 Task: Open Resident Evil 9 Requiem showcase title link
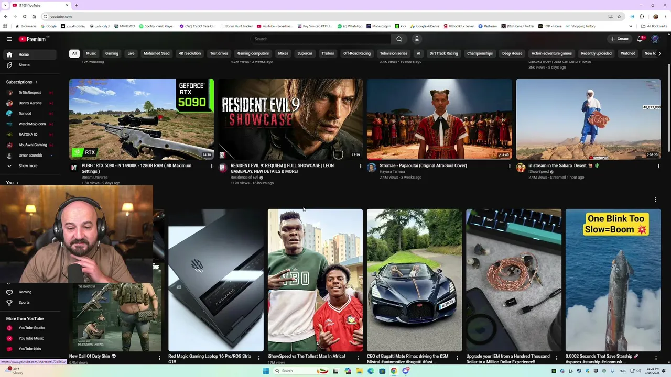coord(282,168)
